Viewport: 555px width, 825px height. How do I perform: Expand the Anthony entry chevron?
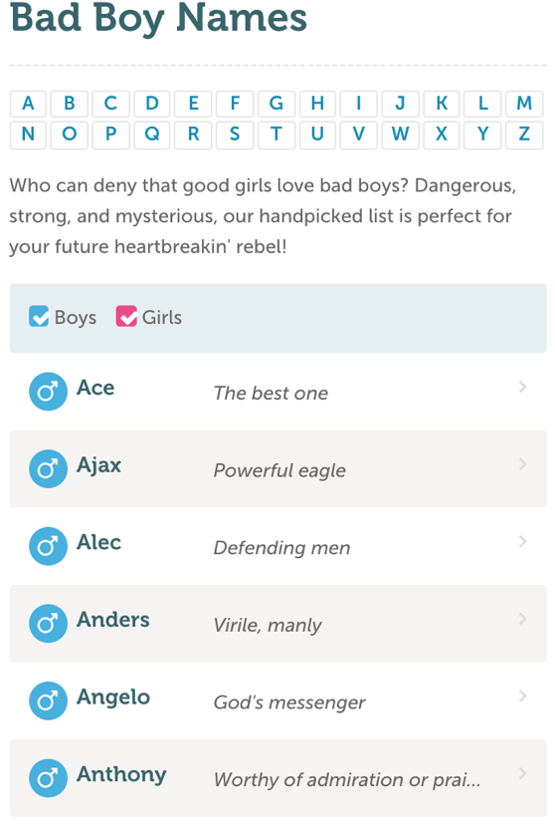[522, 773]
